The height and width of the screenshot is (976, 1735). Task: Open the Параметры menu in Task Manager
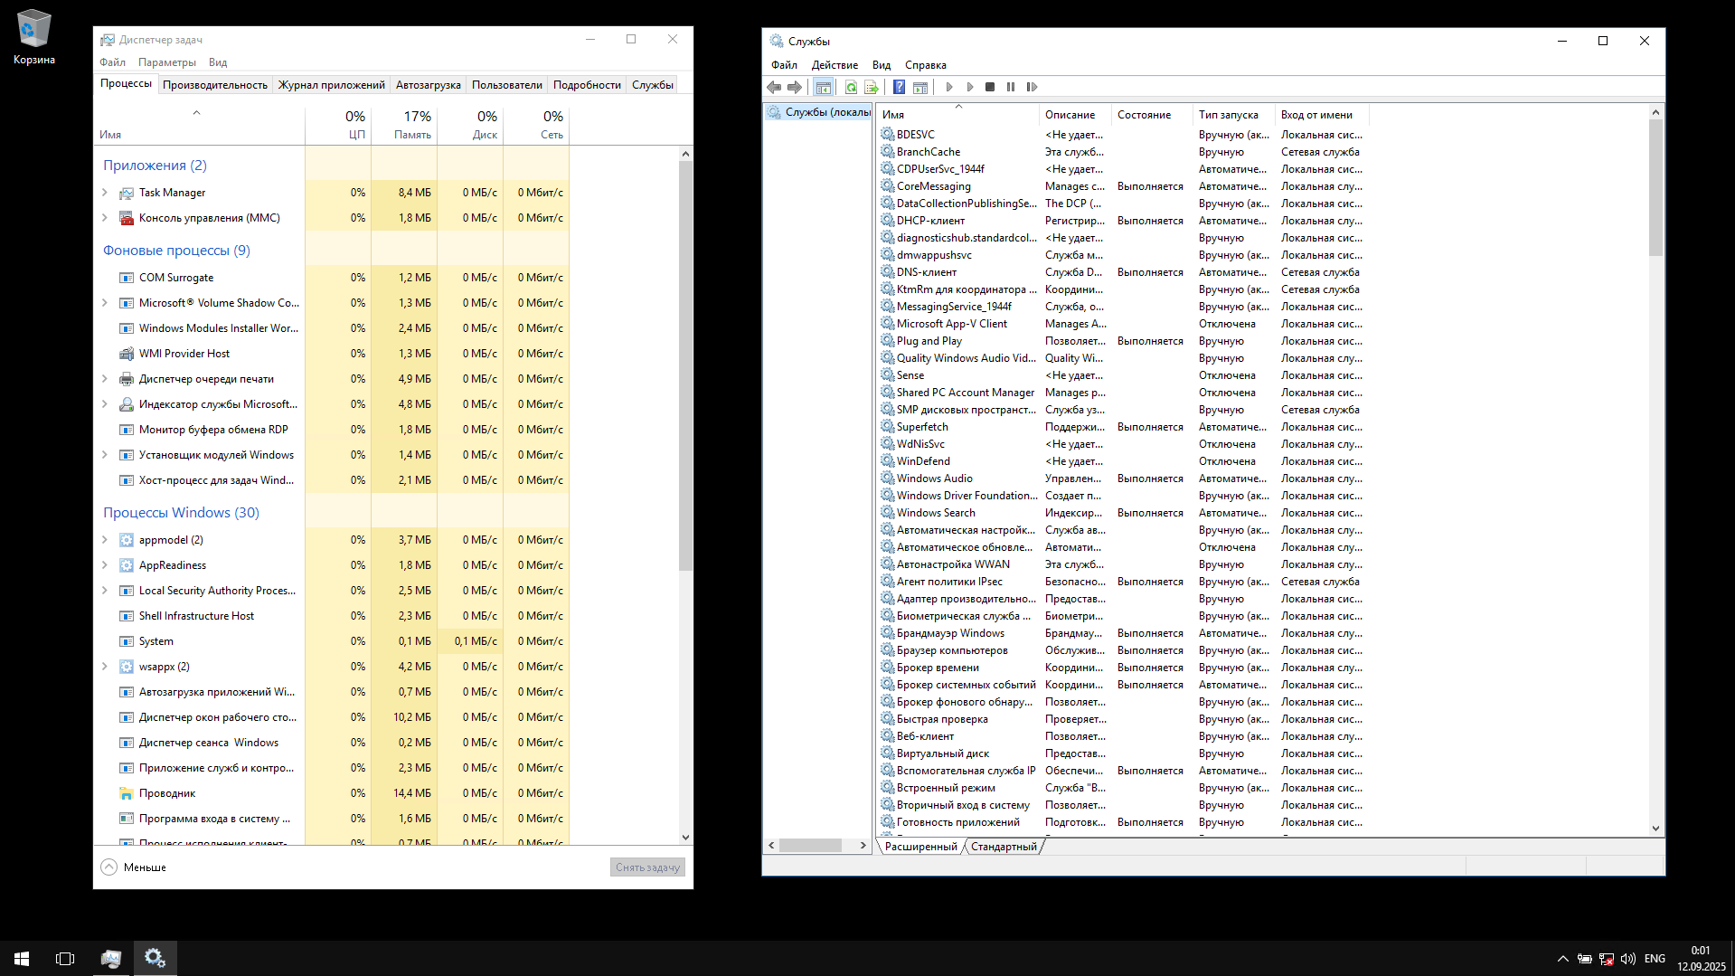coord(167,62)
